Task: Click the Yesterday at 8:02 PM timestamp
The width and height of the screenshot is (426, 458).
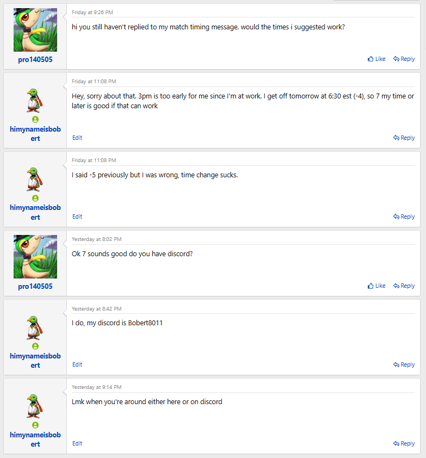Action: pos(97,239)
